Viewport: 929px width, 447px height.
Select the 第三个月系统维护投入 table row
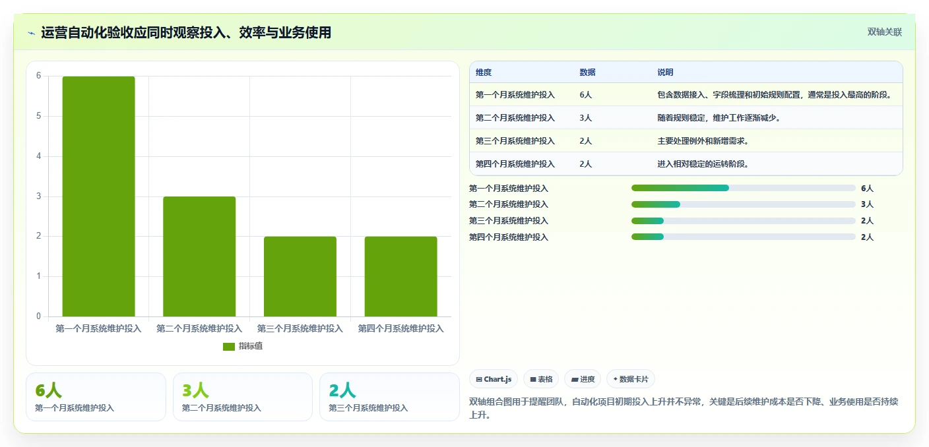[686, 141]
